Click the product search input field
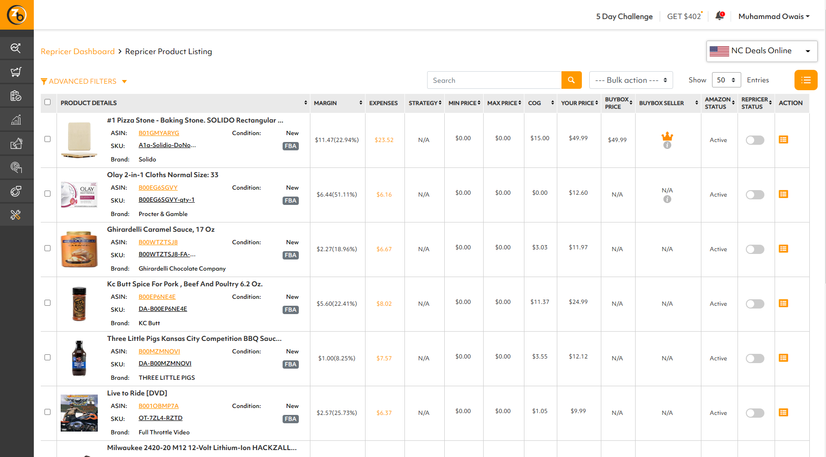The height and width of the screenshot is (457, 826). tap(494, 80)
